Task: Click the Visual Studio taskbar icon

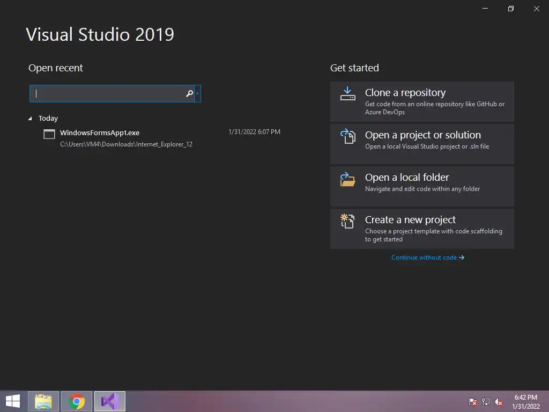Action: (x=110, y=401)
